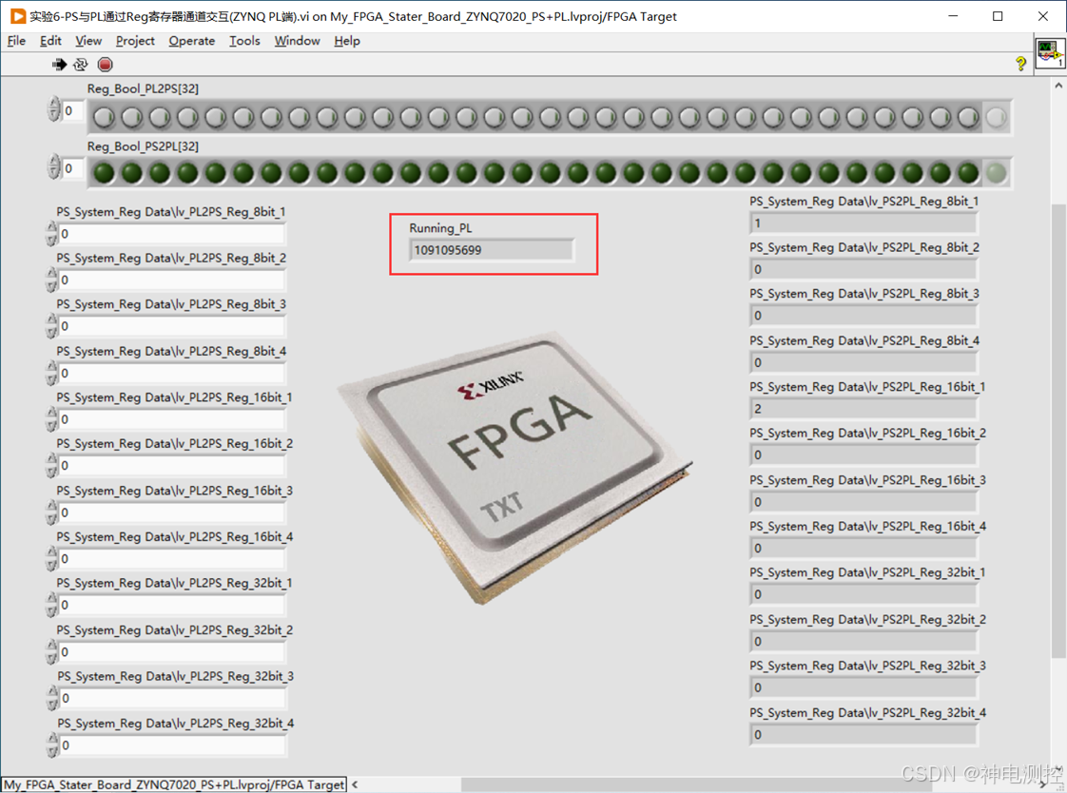Open the Tools menu
This screenshot has width=1067, height=793.
tap(244, 41)
